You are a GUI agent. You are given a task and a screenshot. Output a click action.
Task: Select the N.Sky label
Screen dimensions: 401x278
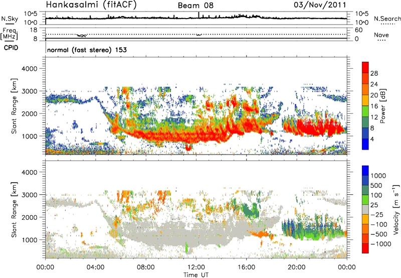(x=10, y=19)
